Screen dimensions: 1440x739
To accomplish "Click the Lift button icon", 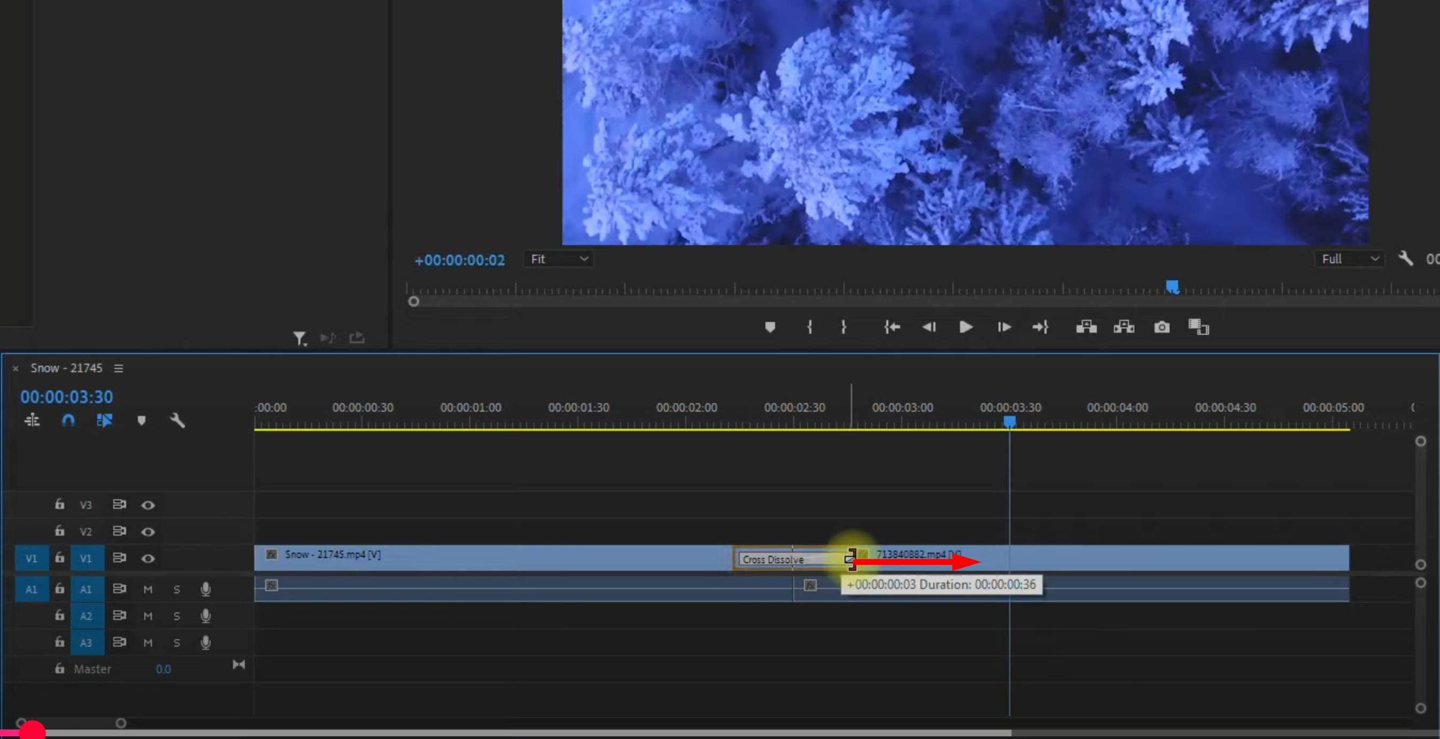I will (1086, 327).
